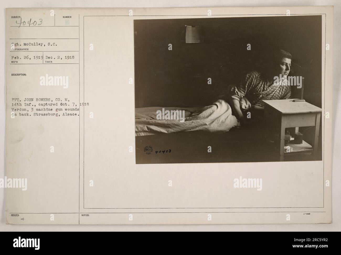Click the DESCRIPTION: field label
Screen dimensions: 341x255
click(x=19, y=74)
